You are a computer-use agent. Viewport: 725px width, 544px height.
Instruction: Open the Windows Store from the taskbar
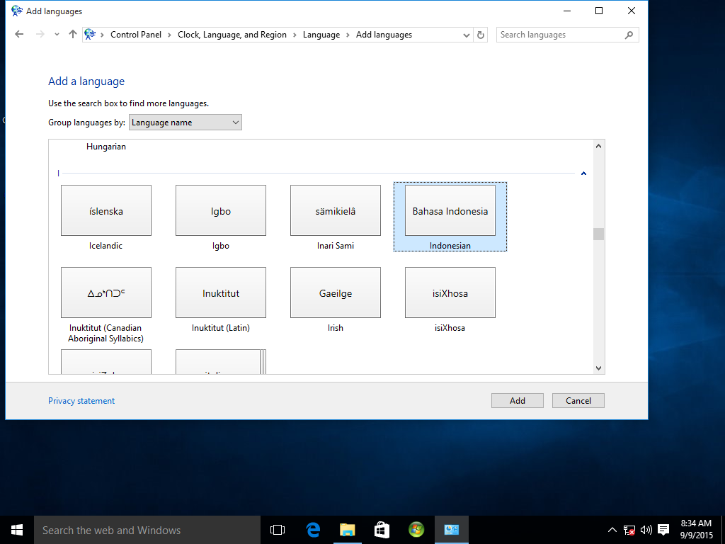[x=382, y=529]
